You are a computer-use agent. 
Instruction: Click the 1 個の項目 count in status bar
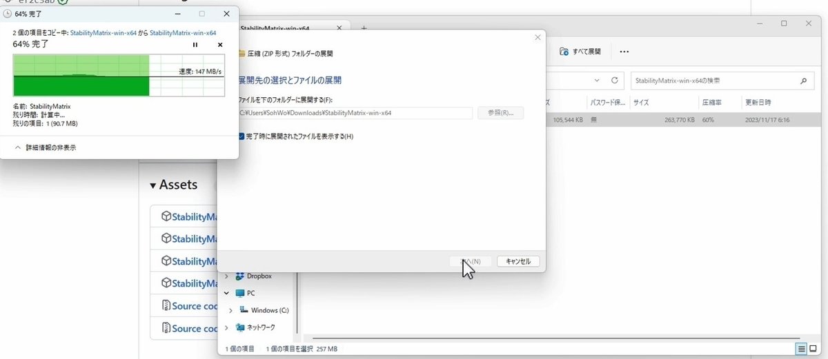tap(240, 349)
